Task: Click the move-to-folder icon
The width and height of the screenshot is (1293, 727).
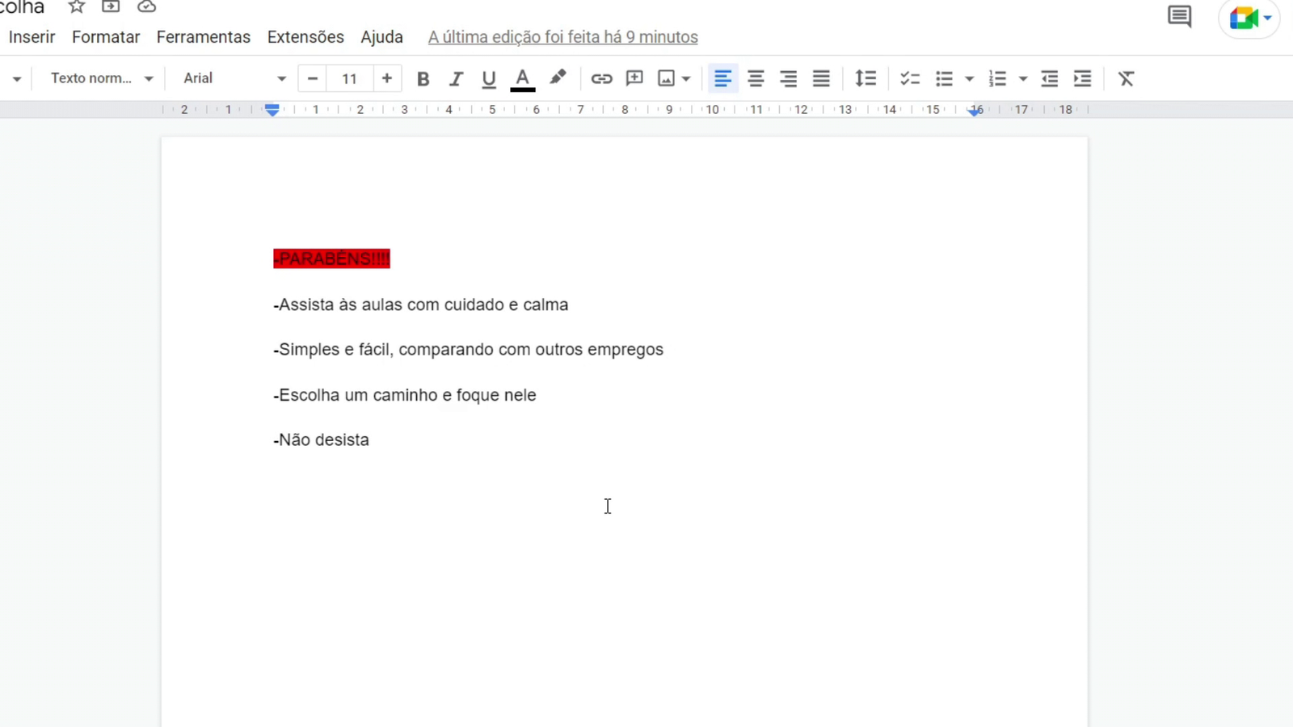Action: (x=111, y=6)
